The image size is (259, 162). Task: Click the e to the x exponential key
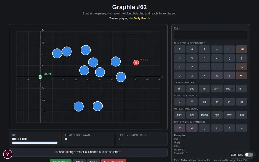pos(217,102)
